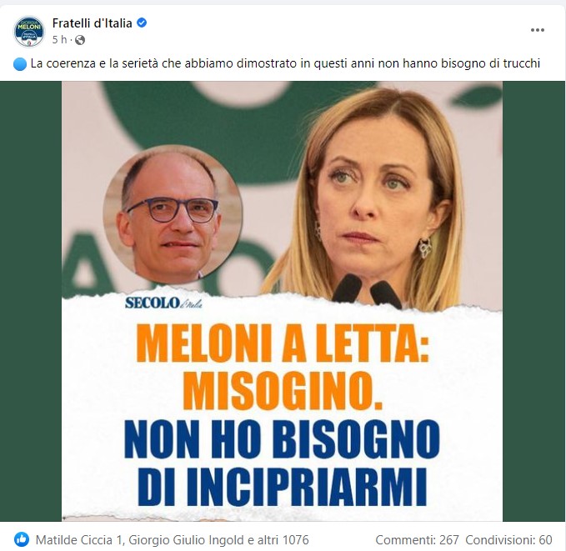Click the circular inset photo of man
Viewport: 566px width, 551px height.
coord(173,214)
